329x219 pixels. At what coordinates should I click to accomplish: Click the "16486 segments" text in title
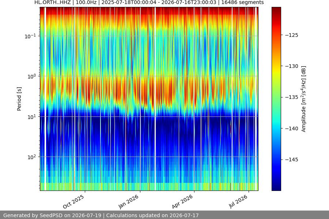click(x=243, y=3)
